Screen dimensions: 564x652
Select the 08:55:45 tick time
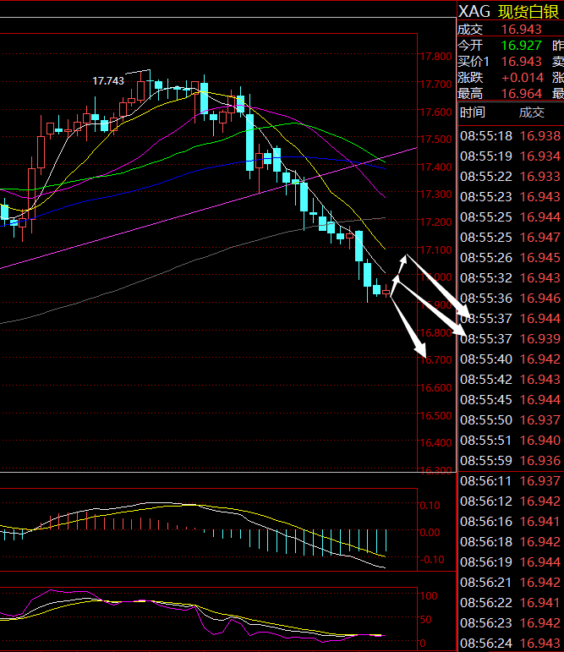[x=486, y=400]
